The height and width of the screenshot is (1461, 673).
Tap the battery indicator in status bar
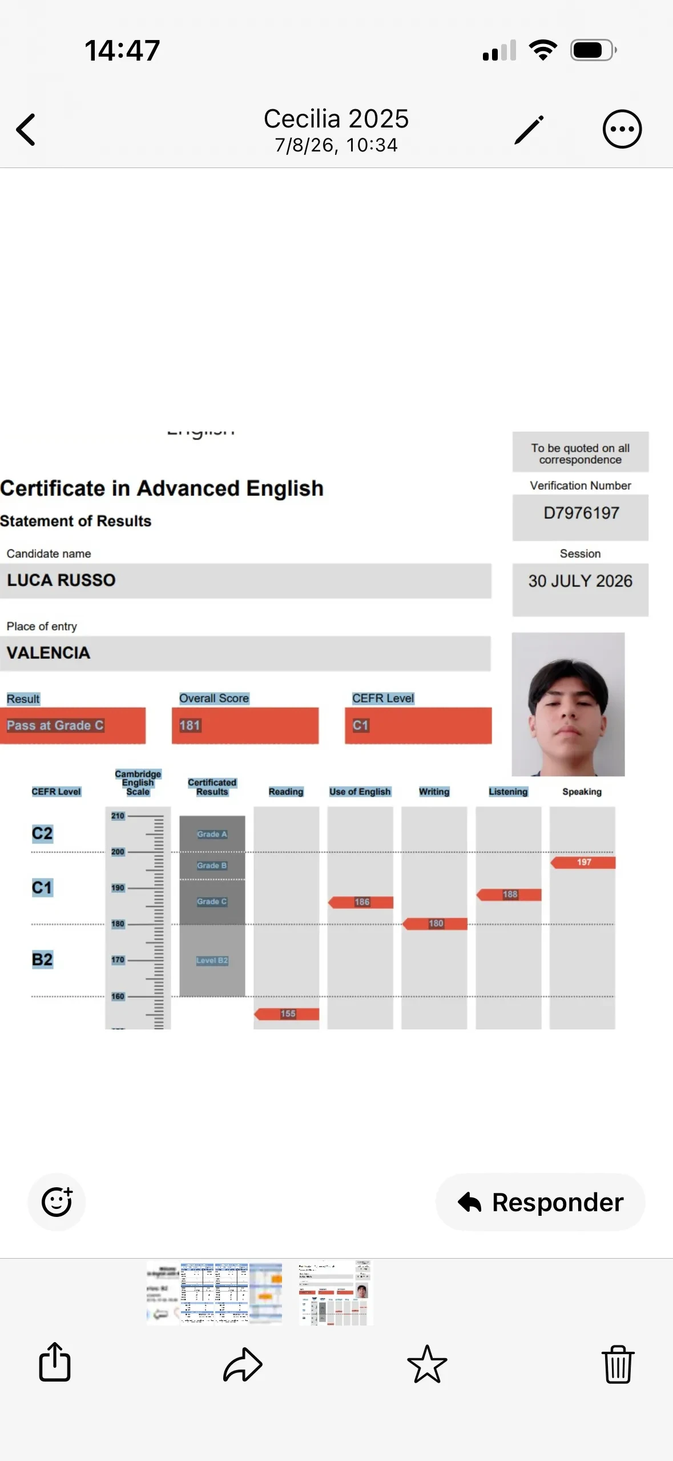point(593,50)
